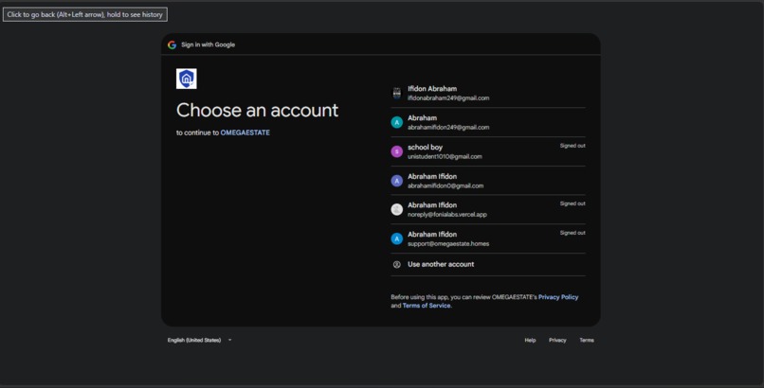Click teal avatar for abrahamifidon249@gmail.com
Image resolution: width=764 pixels, height=388 pixels.
pos(396,122)
